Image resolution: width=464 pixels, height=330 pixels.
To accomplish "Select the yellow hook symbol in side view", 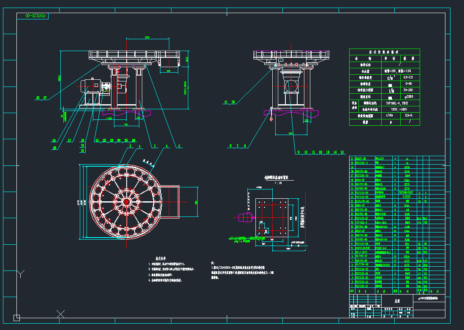I will [x=270, y=120].
